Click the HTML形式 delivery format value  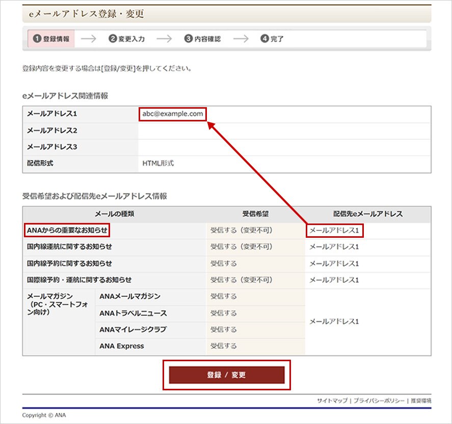point(158,163)
